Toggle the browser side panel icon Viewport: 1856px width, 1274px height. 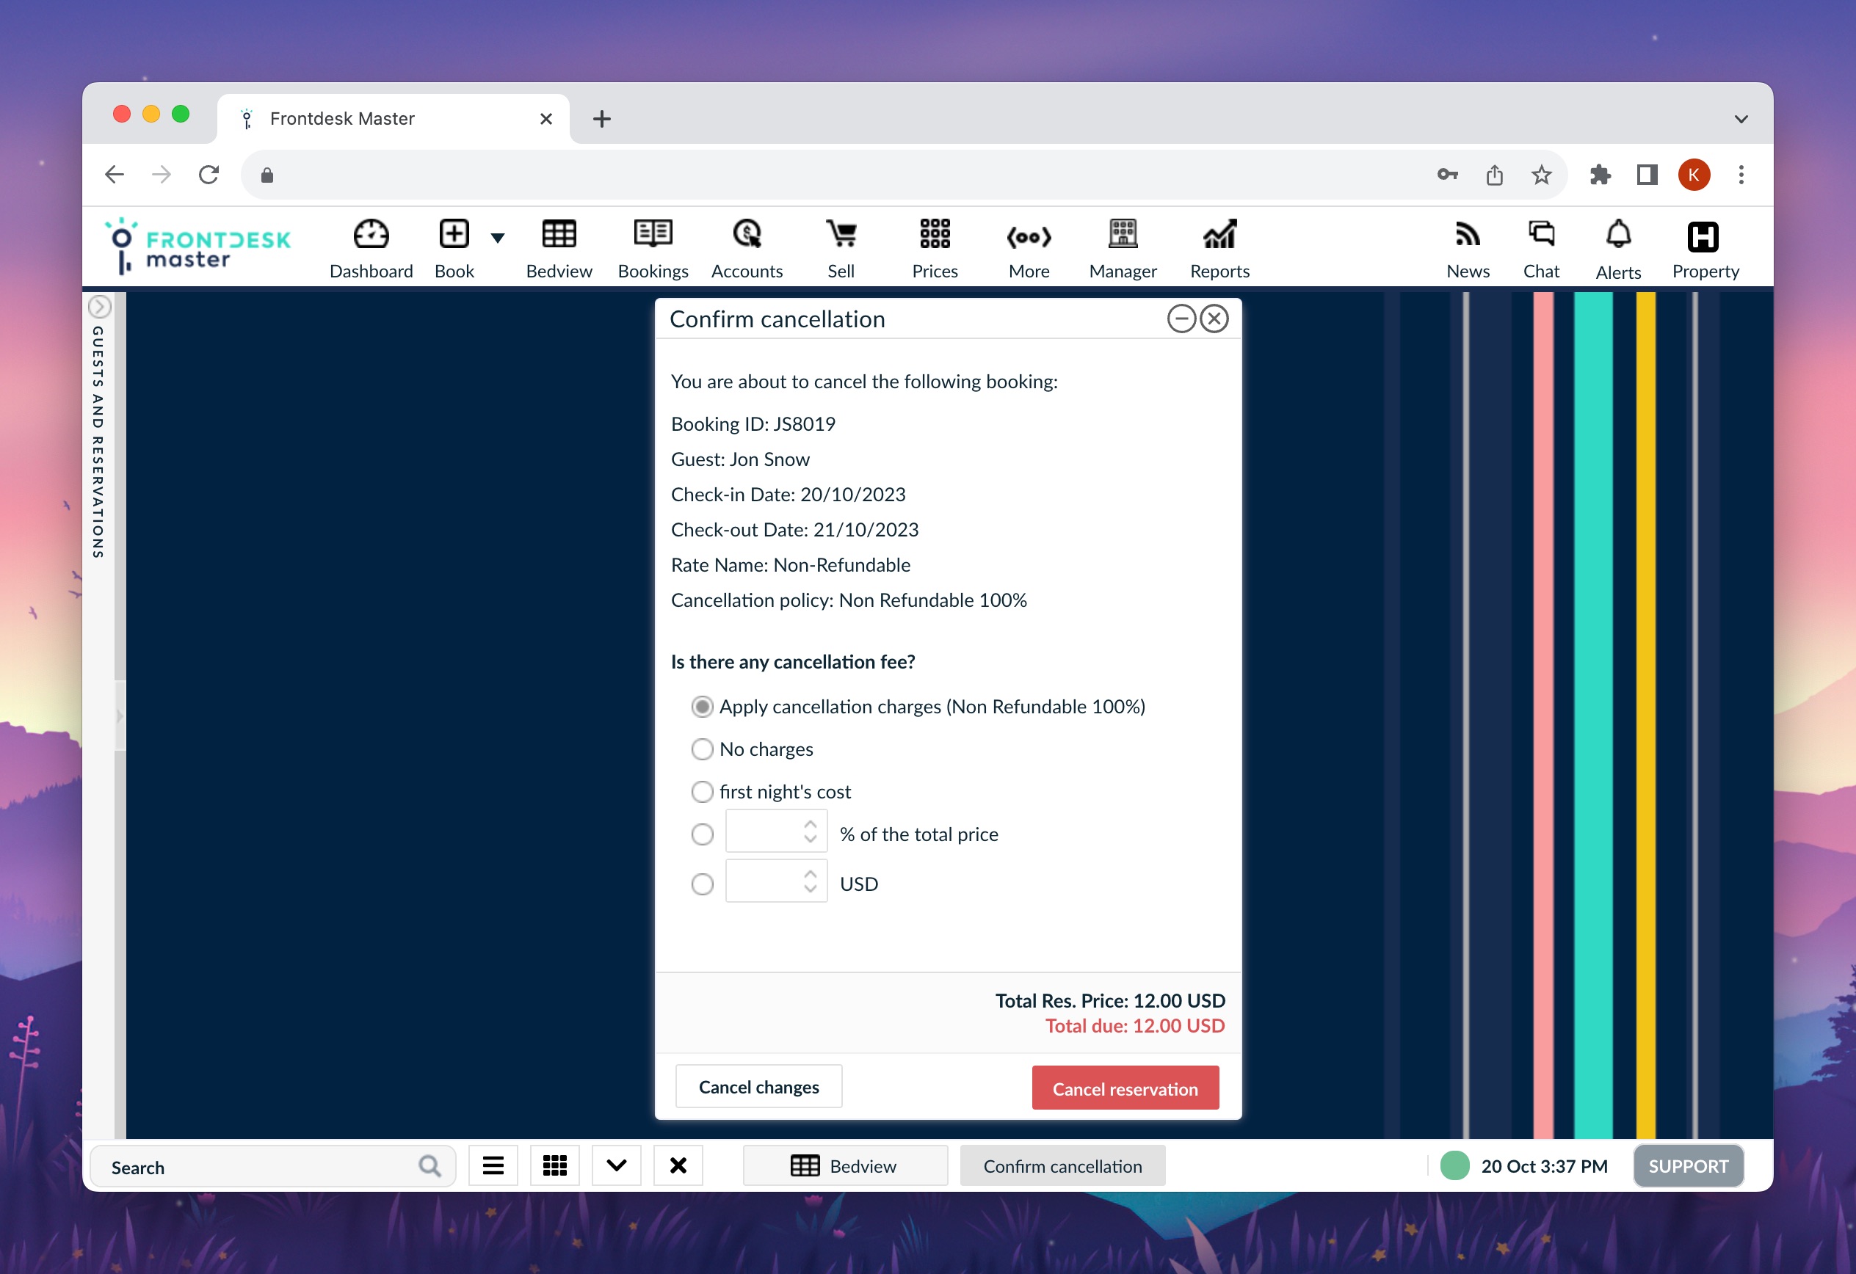click(1647, 175)
